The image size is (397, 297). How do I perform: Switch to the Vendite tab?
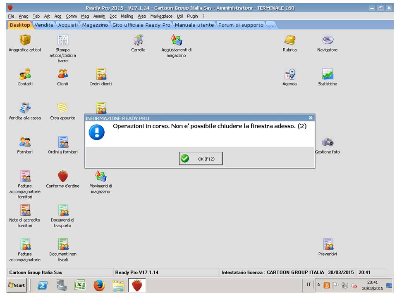pyautogui.click(x=44, y=25)
